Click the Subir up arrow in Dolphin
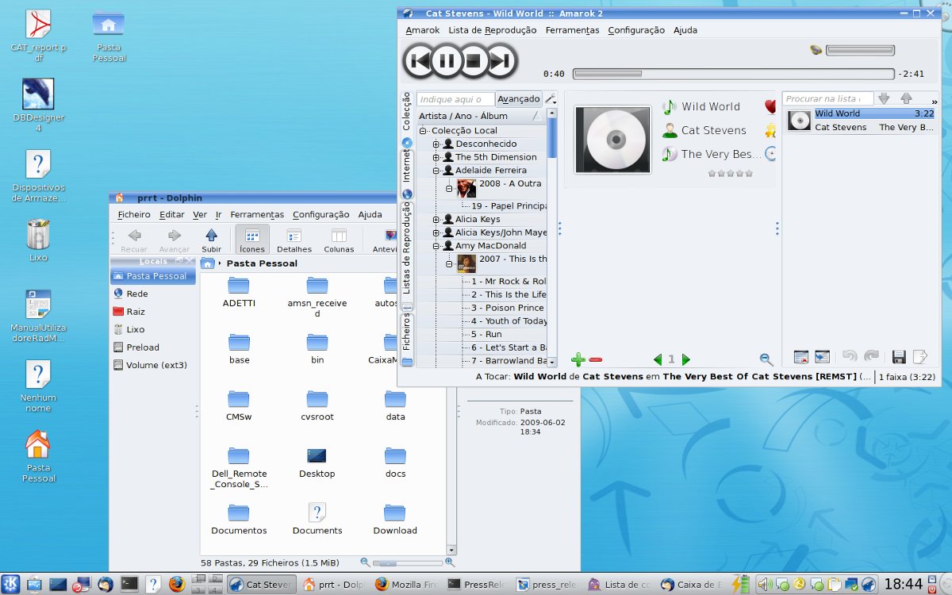Viewport: 952px width, 595px height. 211,240
